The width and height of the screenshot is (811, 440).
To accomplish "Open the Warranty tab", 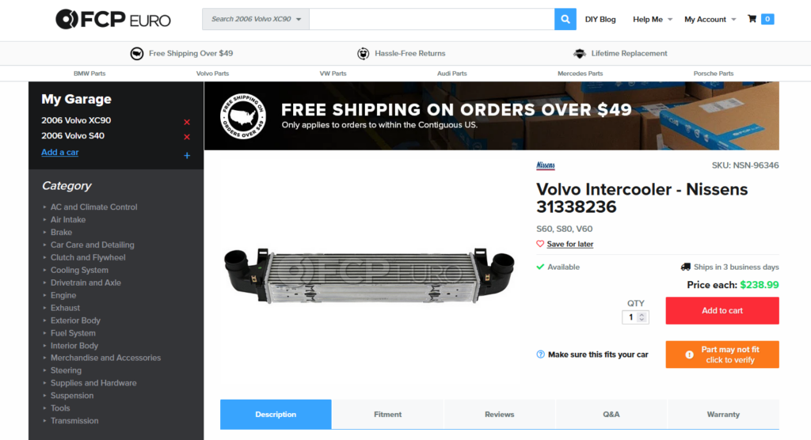I will tap(723, 414).
